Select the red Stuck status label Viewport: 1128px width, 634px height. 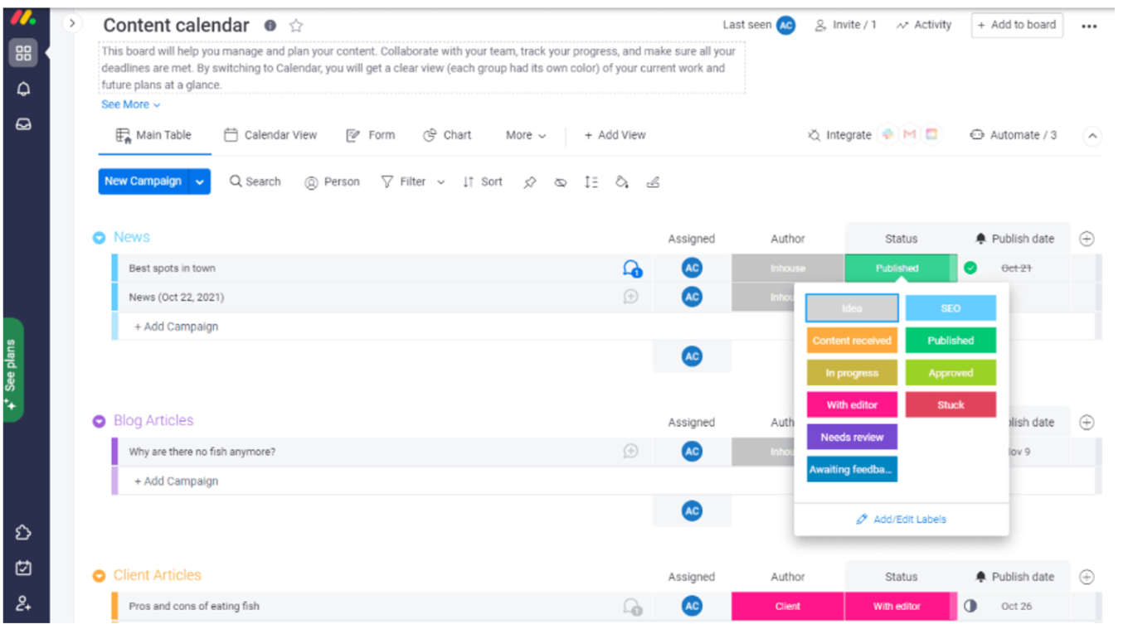click(x=951, y=405)
